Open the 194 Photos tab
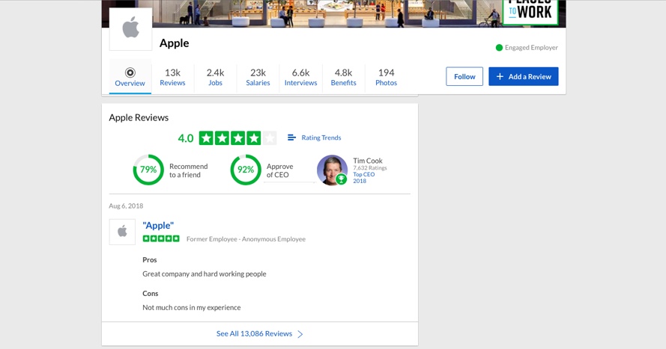666x349 pixels. coord(386,77)
